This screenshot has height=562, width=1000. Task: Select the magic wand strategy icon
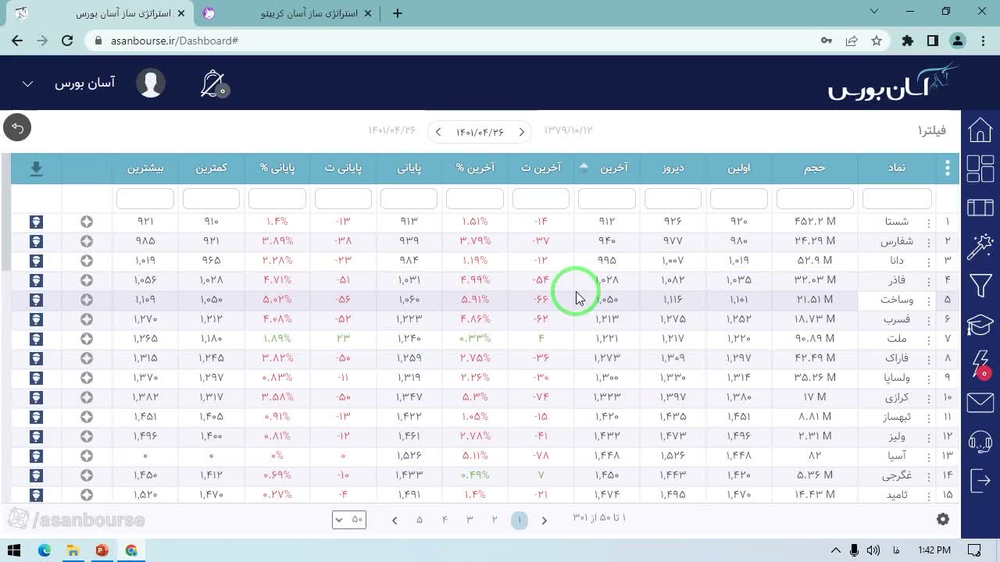(x=980, y=247)
